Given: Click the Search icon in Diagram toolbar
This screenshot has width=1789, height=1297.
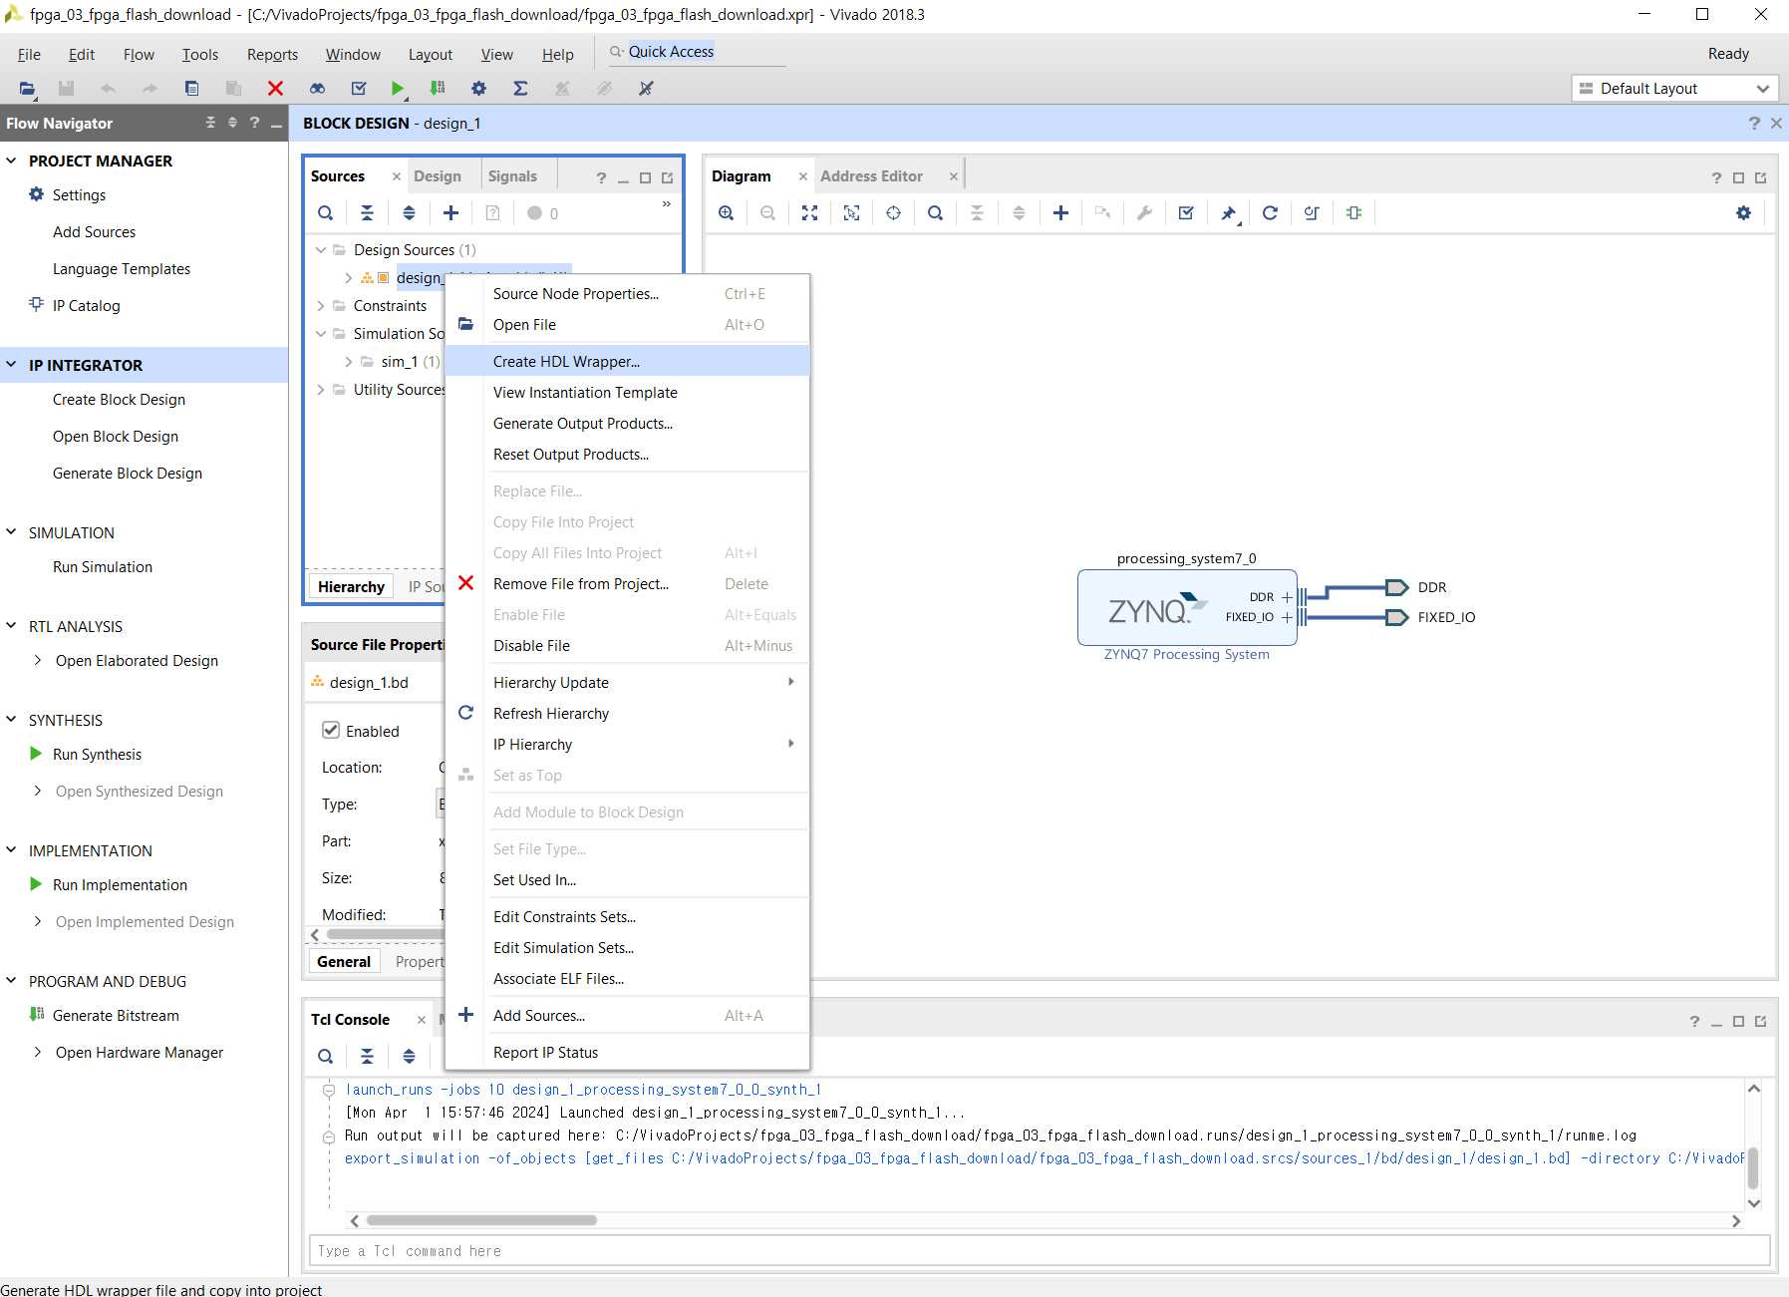Looking at the screenshot, I should pyautogui.click(x=935, y=213).
